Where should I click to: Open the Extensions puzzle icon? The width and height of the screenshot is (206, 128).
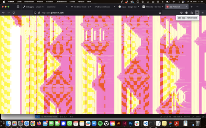coord(192,13)
